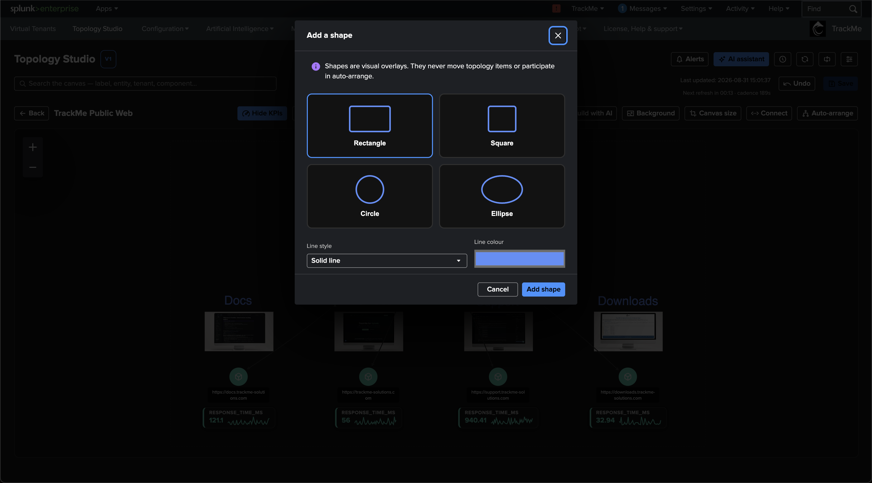Open the Messages dropdown
Screen dimensions: 872x483
[x=642, y=9]
